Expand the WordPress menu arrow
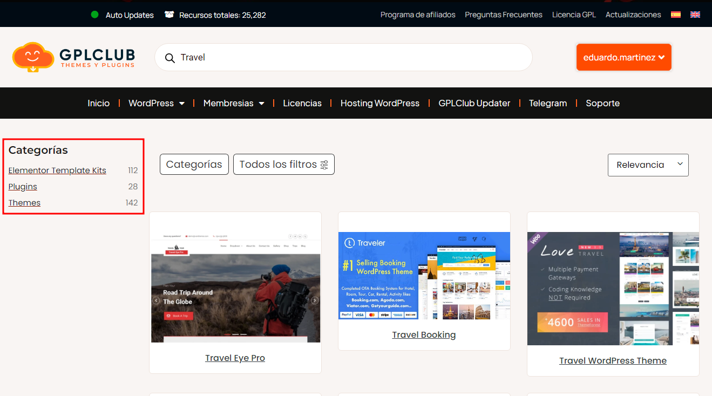Screen dimensions: 712x396 182,103
